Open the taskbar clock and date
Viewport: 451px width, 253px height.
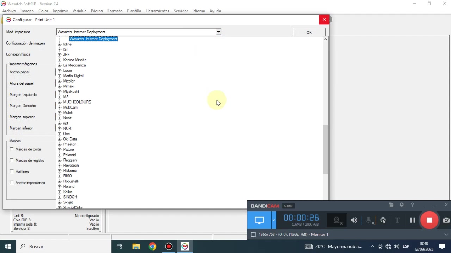[x=424, y=246]
